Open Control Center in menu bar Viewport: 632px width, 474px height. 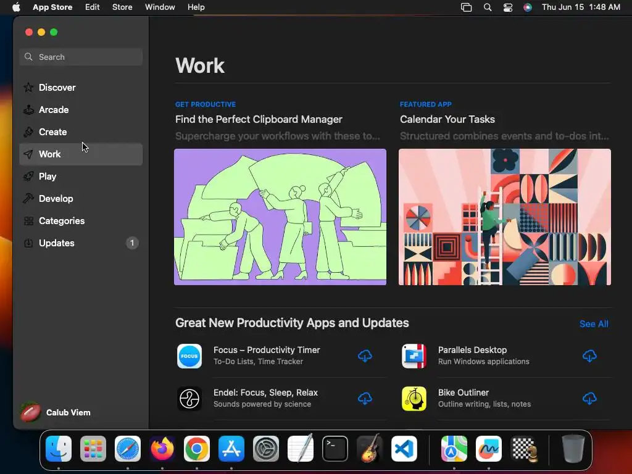[x=508, y=7]
